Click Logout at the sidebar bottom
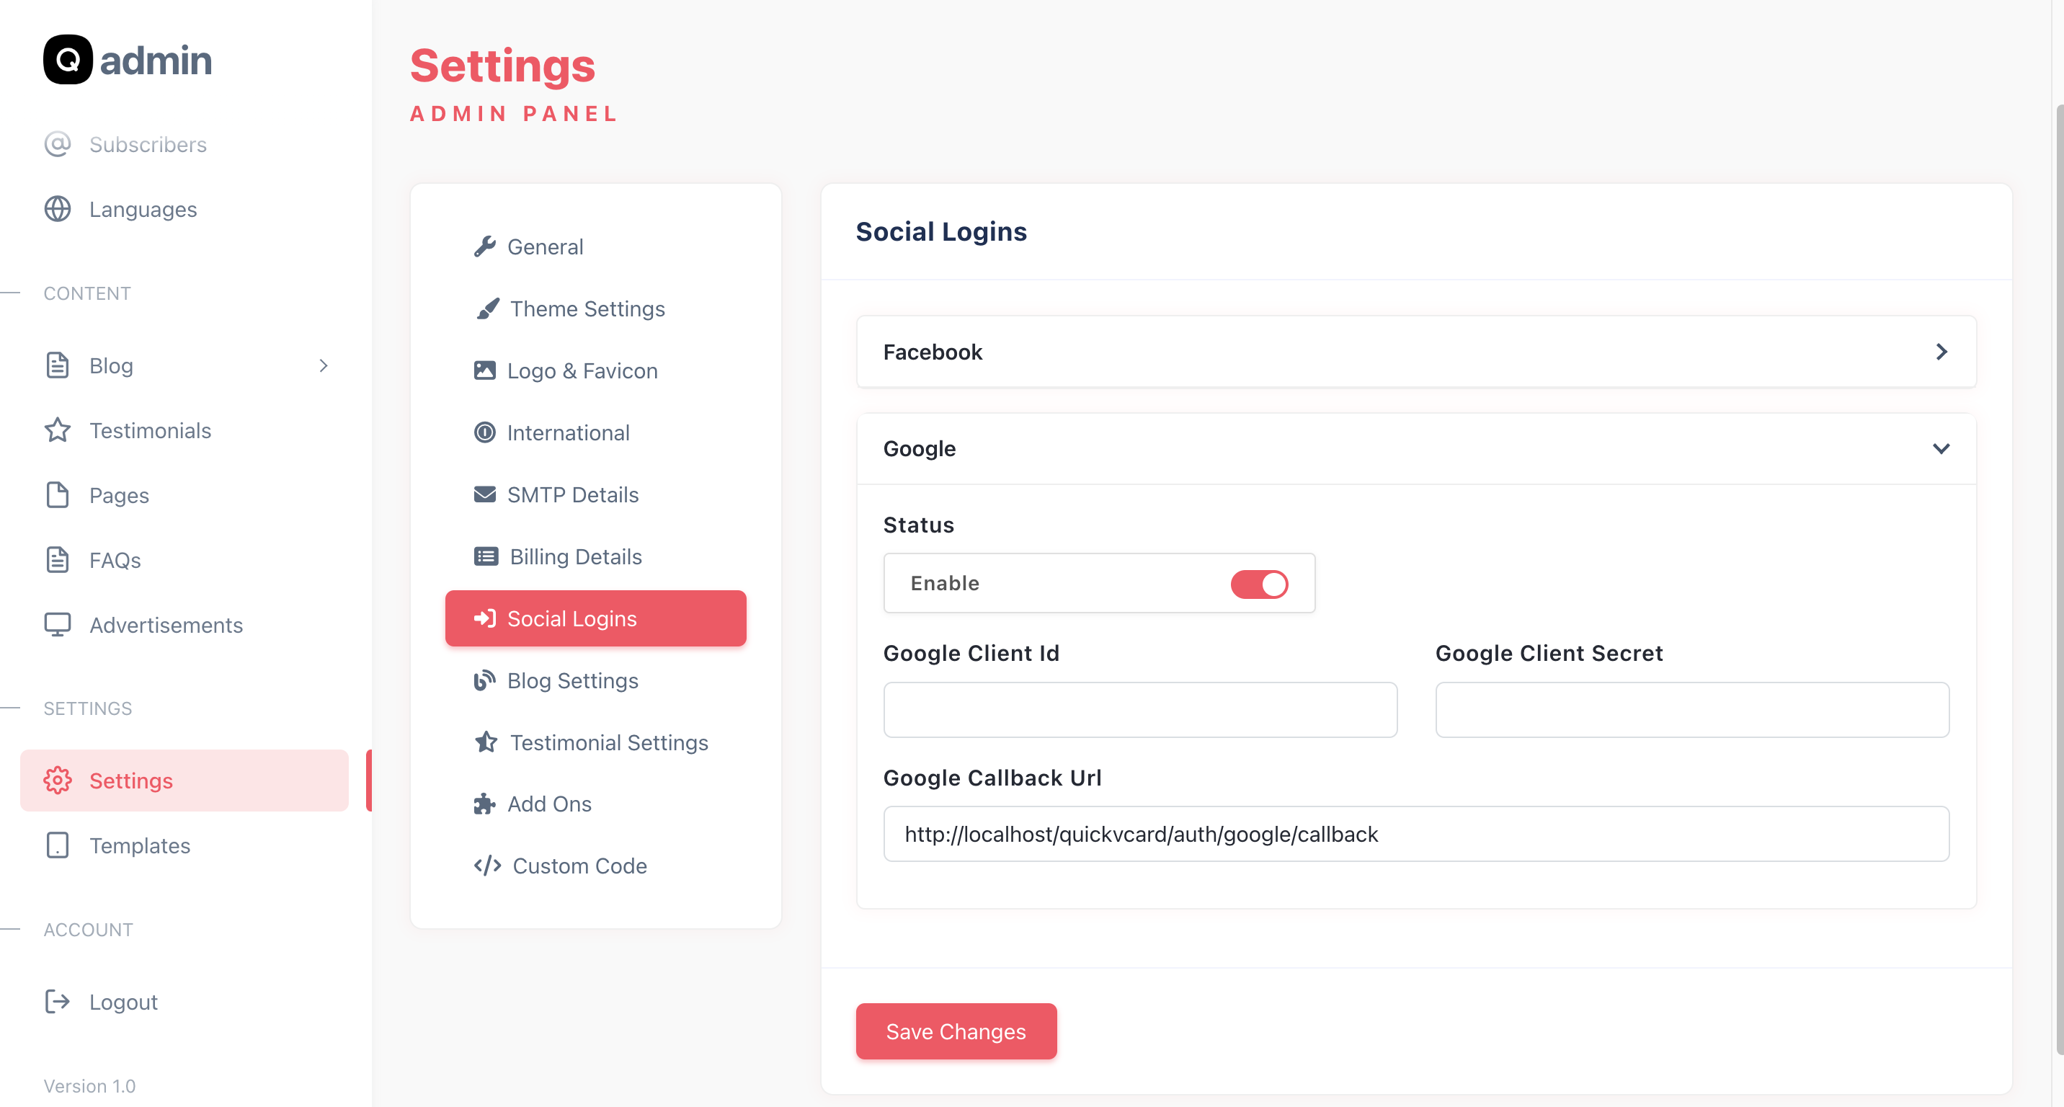This screenshot has height=1107, width=2064. click(123, 1001)
